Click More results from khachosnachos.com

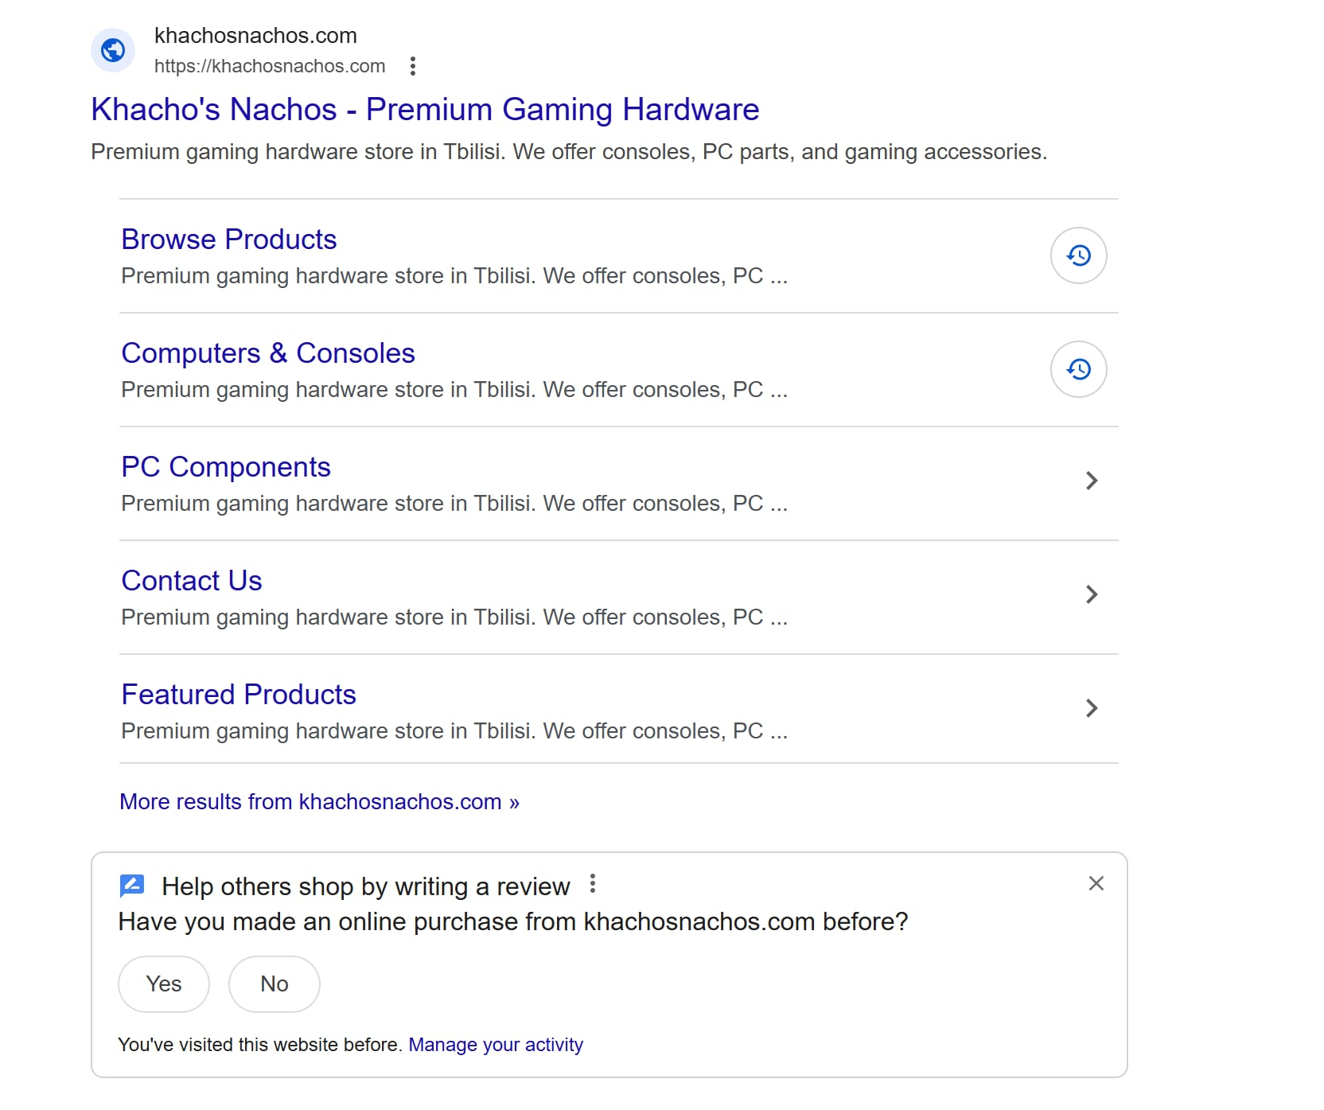click(319, 801)
